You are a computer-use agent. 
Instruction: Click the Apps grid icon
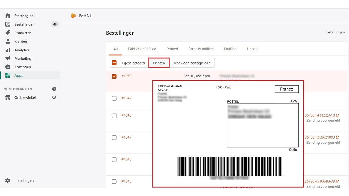[x=8, y=75]
